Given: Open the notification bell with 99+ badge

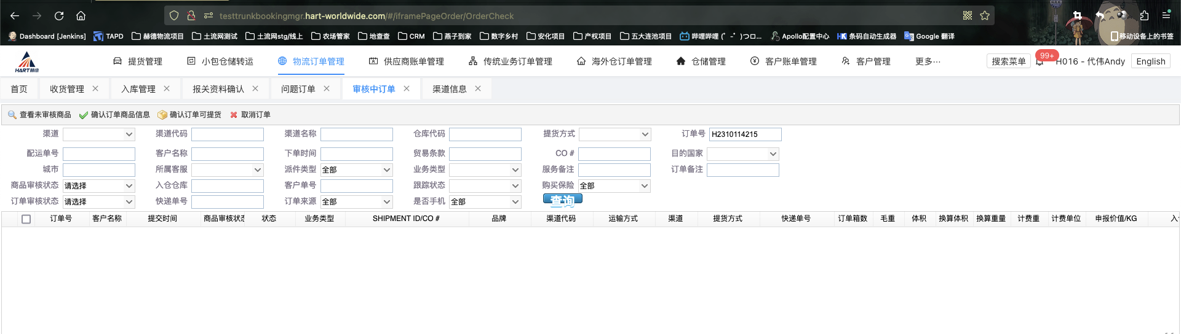Looking at the screenshot, I should coord(1040,61).
